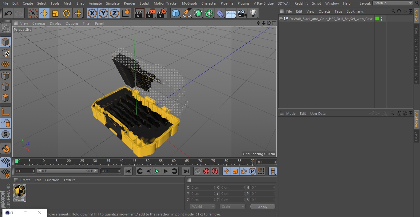The width and height of the screenshot is (420, 217).
Task: Open the Layout dropdown Startup
Action: coord(393,3)
